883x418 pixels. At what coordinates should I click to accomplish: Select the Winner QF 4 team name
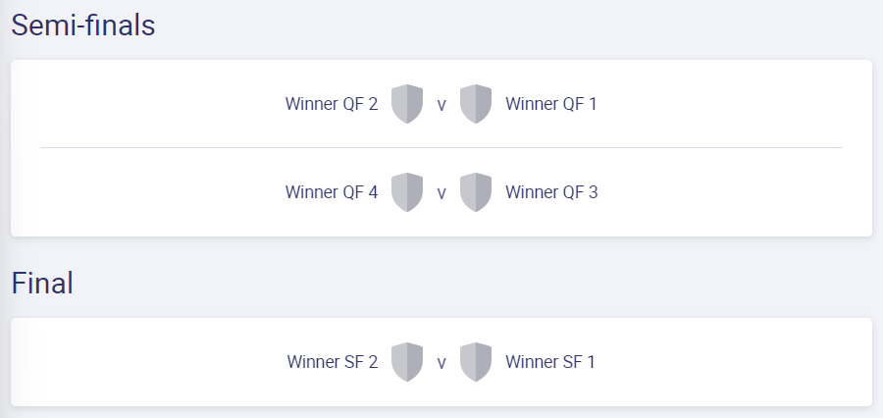(332, 192)
